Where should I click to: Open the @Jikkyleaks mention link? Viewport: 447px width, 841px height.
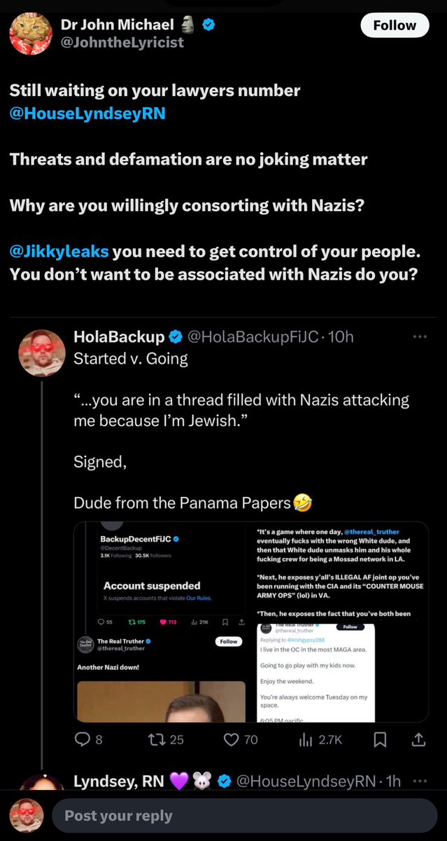pyautogui.click(x=59, y=251)
